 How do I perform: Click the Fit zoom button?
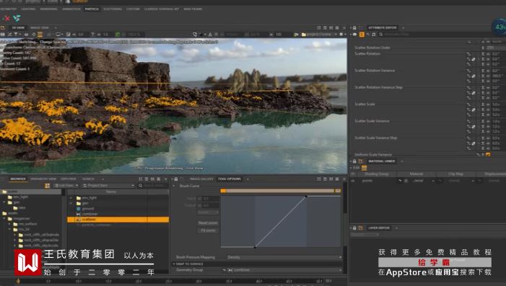click(x=208, y=231)
